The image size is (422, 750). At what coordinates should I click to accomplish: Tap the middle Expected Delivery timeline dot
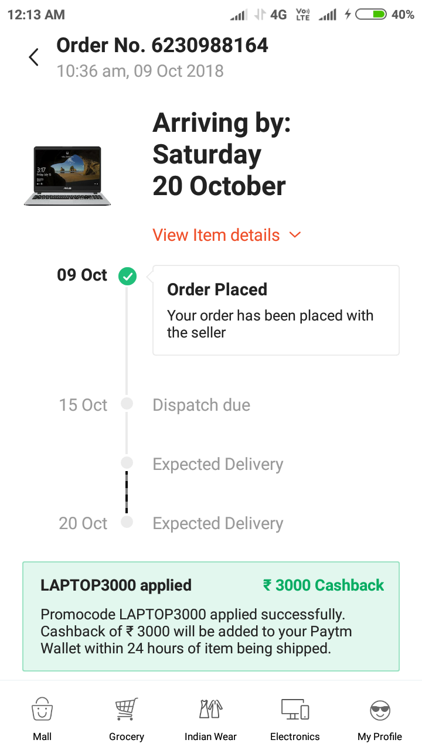(x=127, y=463)
